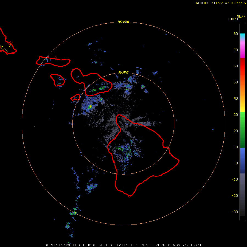This screenshot has width=247, height=247.
Task: Click the 50 NMI range ring label
Action: click(x=123, y=73)
